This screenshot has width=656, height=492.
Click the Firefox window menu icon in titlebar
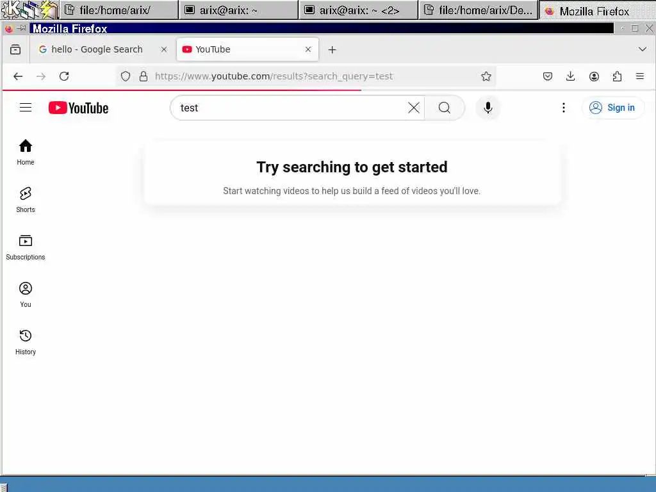[9, 28]
